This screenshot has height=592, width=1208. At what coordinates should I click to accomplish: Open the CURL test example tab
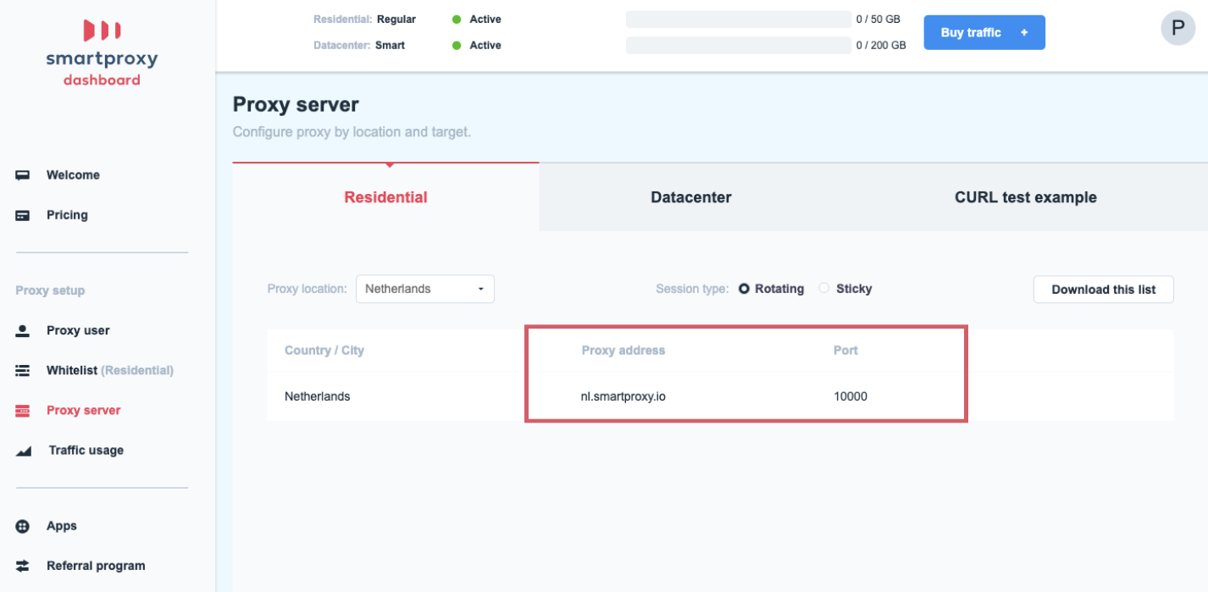pos(1026,197)
